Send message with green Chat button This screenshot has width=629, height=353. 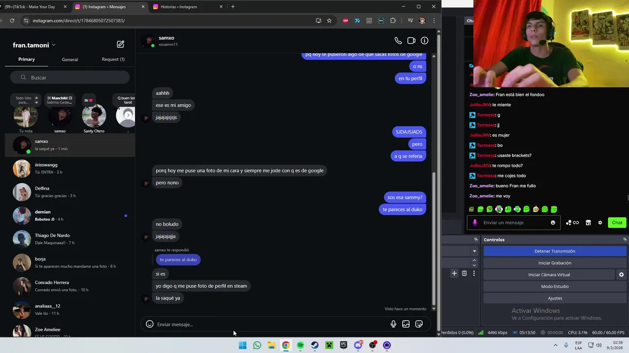click(x=617, y=223)
